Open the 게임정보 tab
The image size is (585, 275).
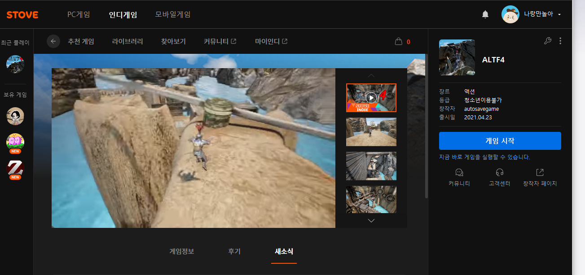pos(182,252)
